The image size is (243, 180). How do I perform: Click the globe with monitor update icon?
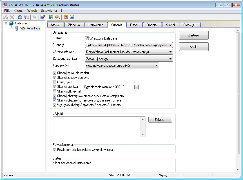point(51,17)
